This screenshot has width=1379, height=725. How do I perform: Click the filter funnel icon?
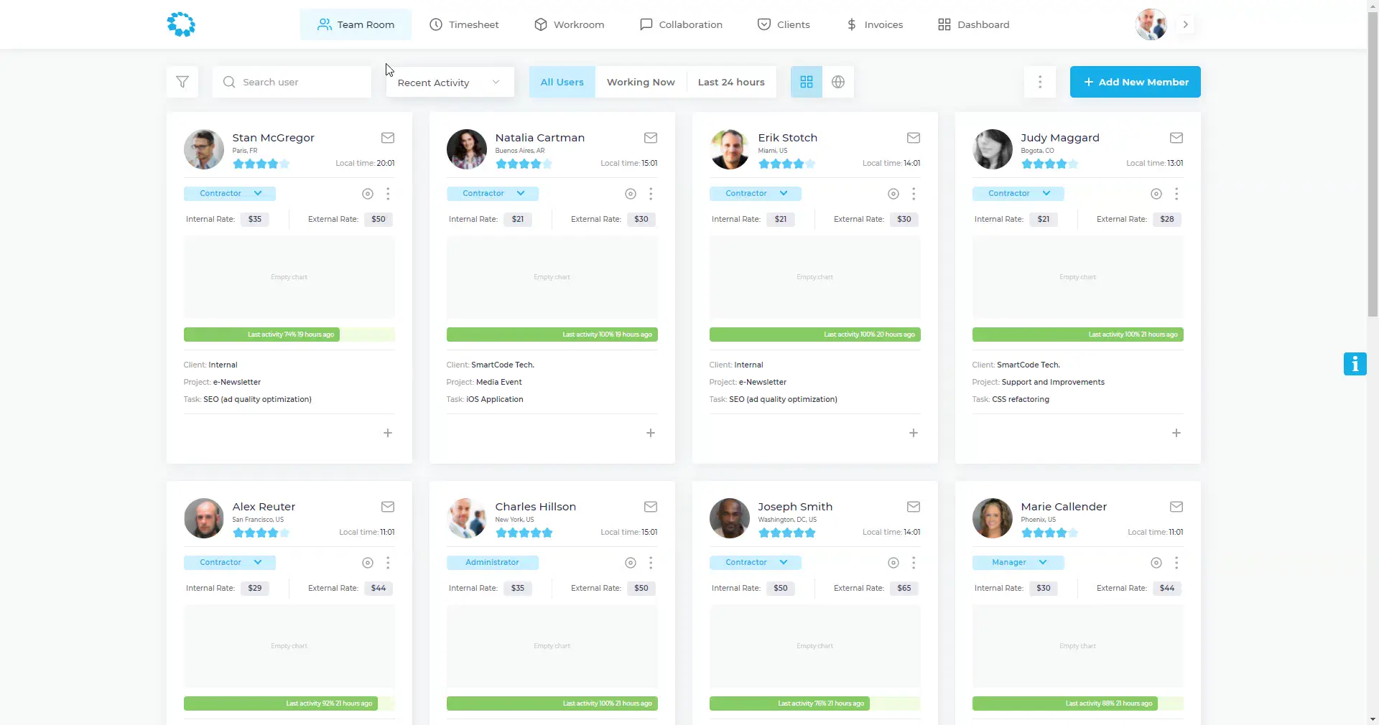(182, 82)
